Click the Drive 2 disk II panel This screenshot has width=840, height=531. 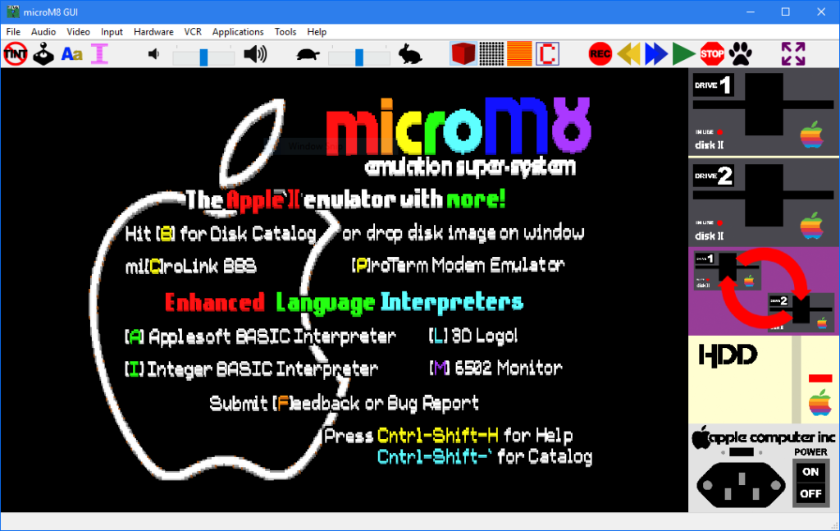[764, 203]
